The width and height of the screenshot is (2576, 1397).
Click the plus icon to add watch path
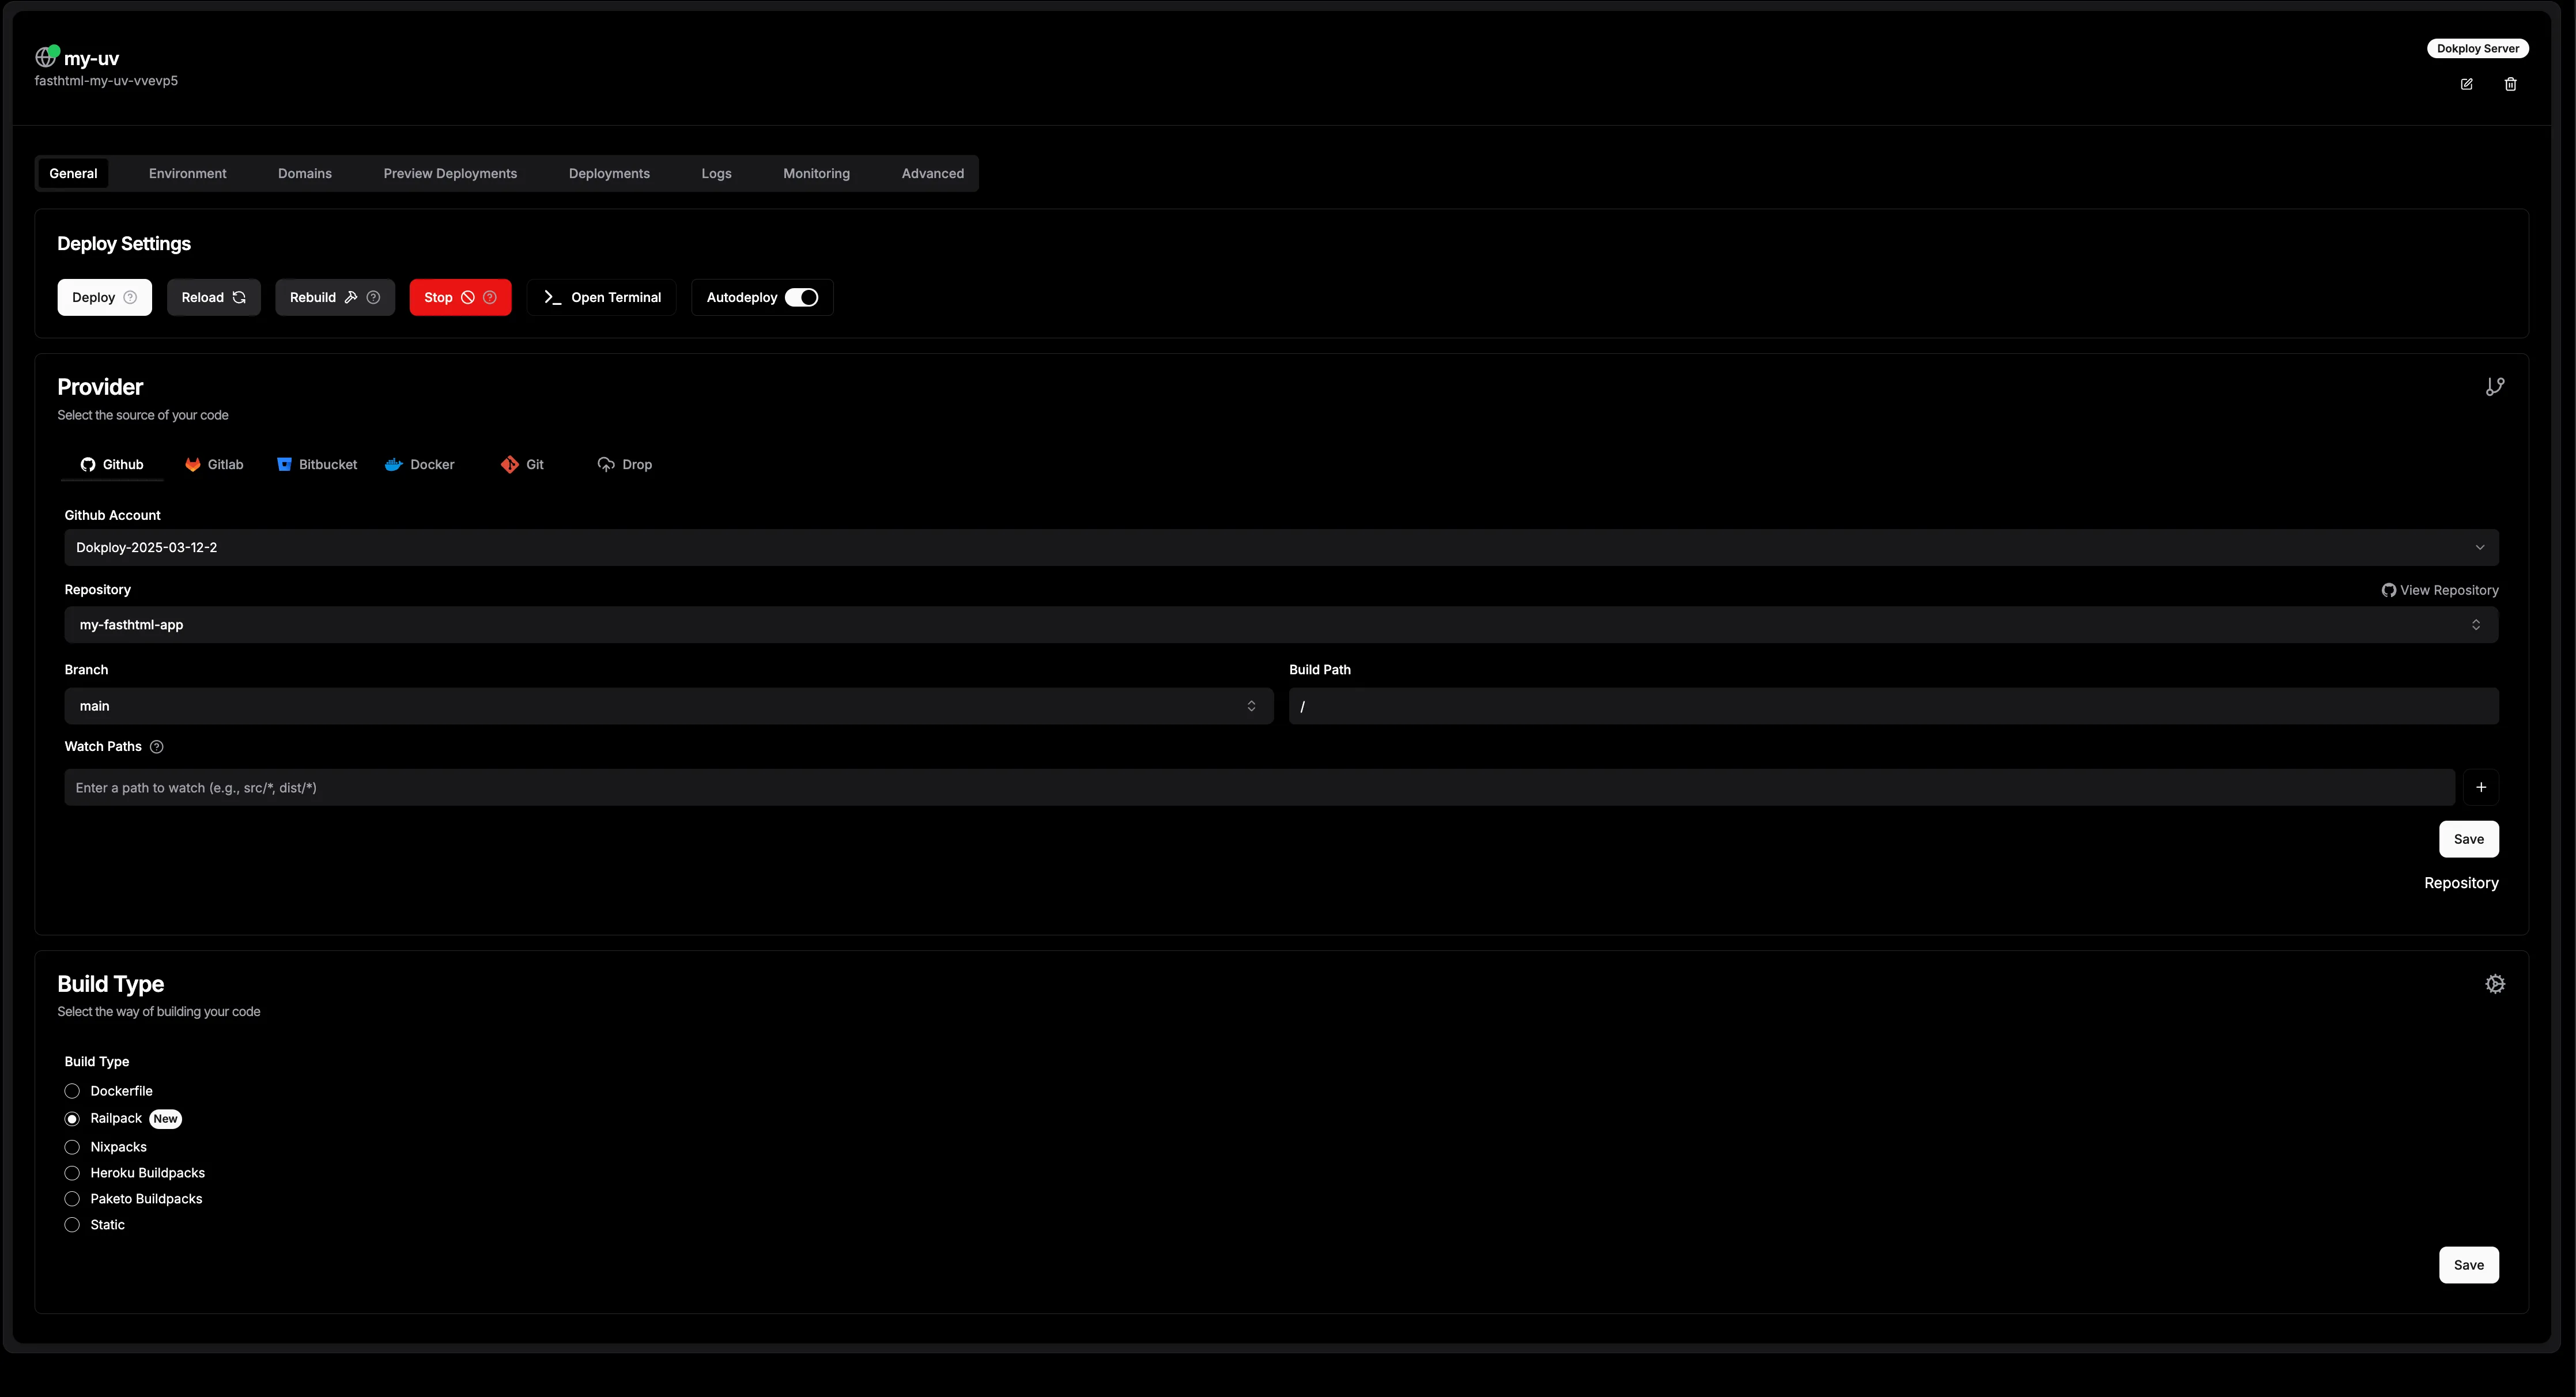(2480, 788)
